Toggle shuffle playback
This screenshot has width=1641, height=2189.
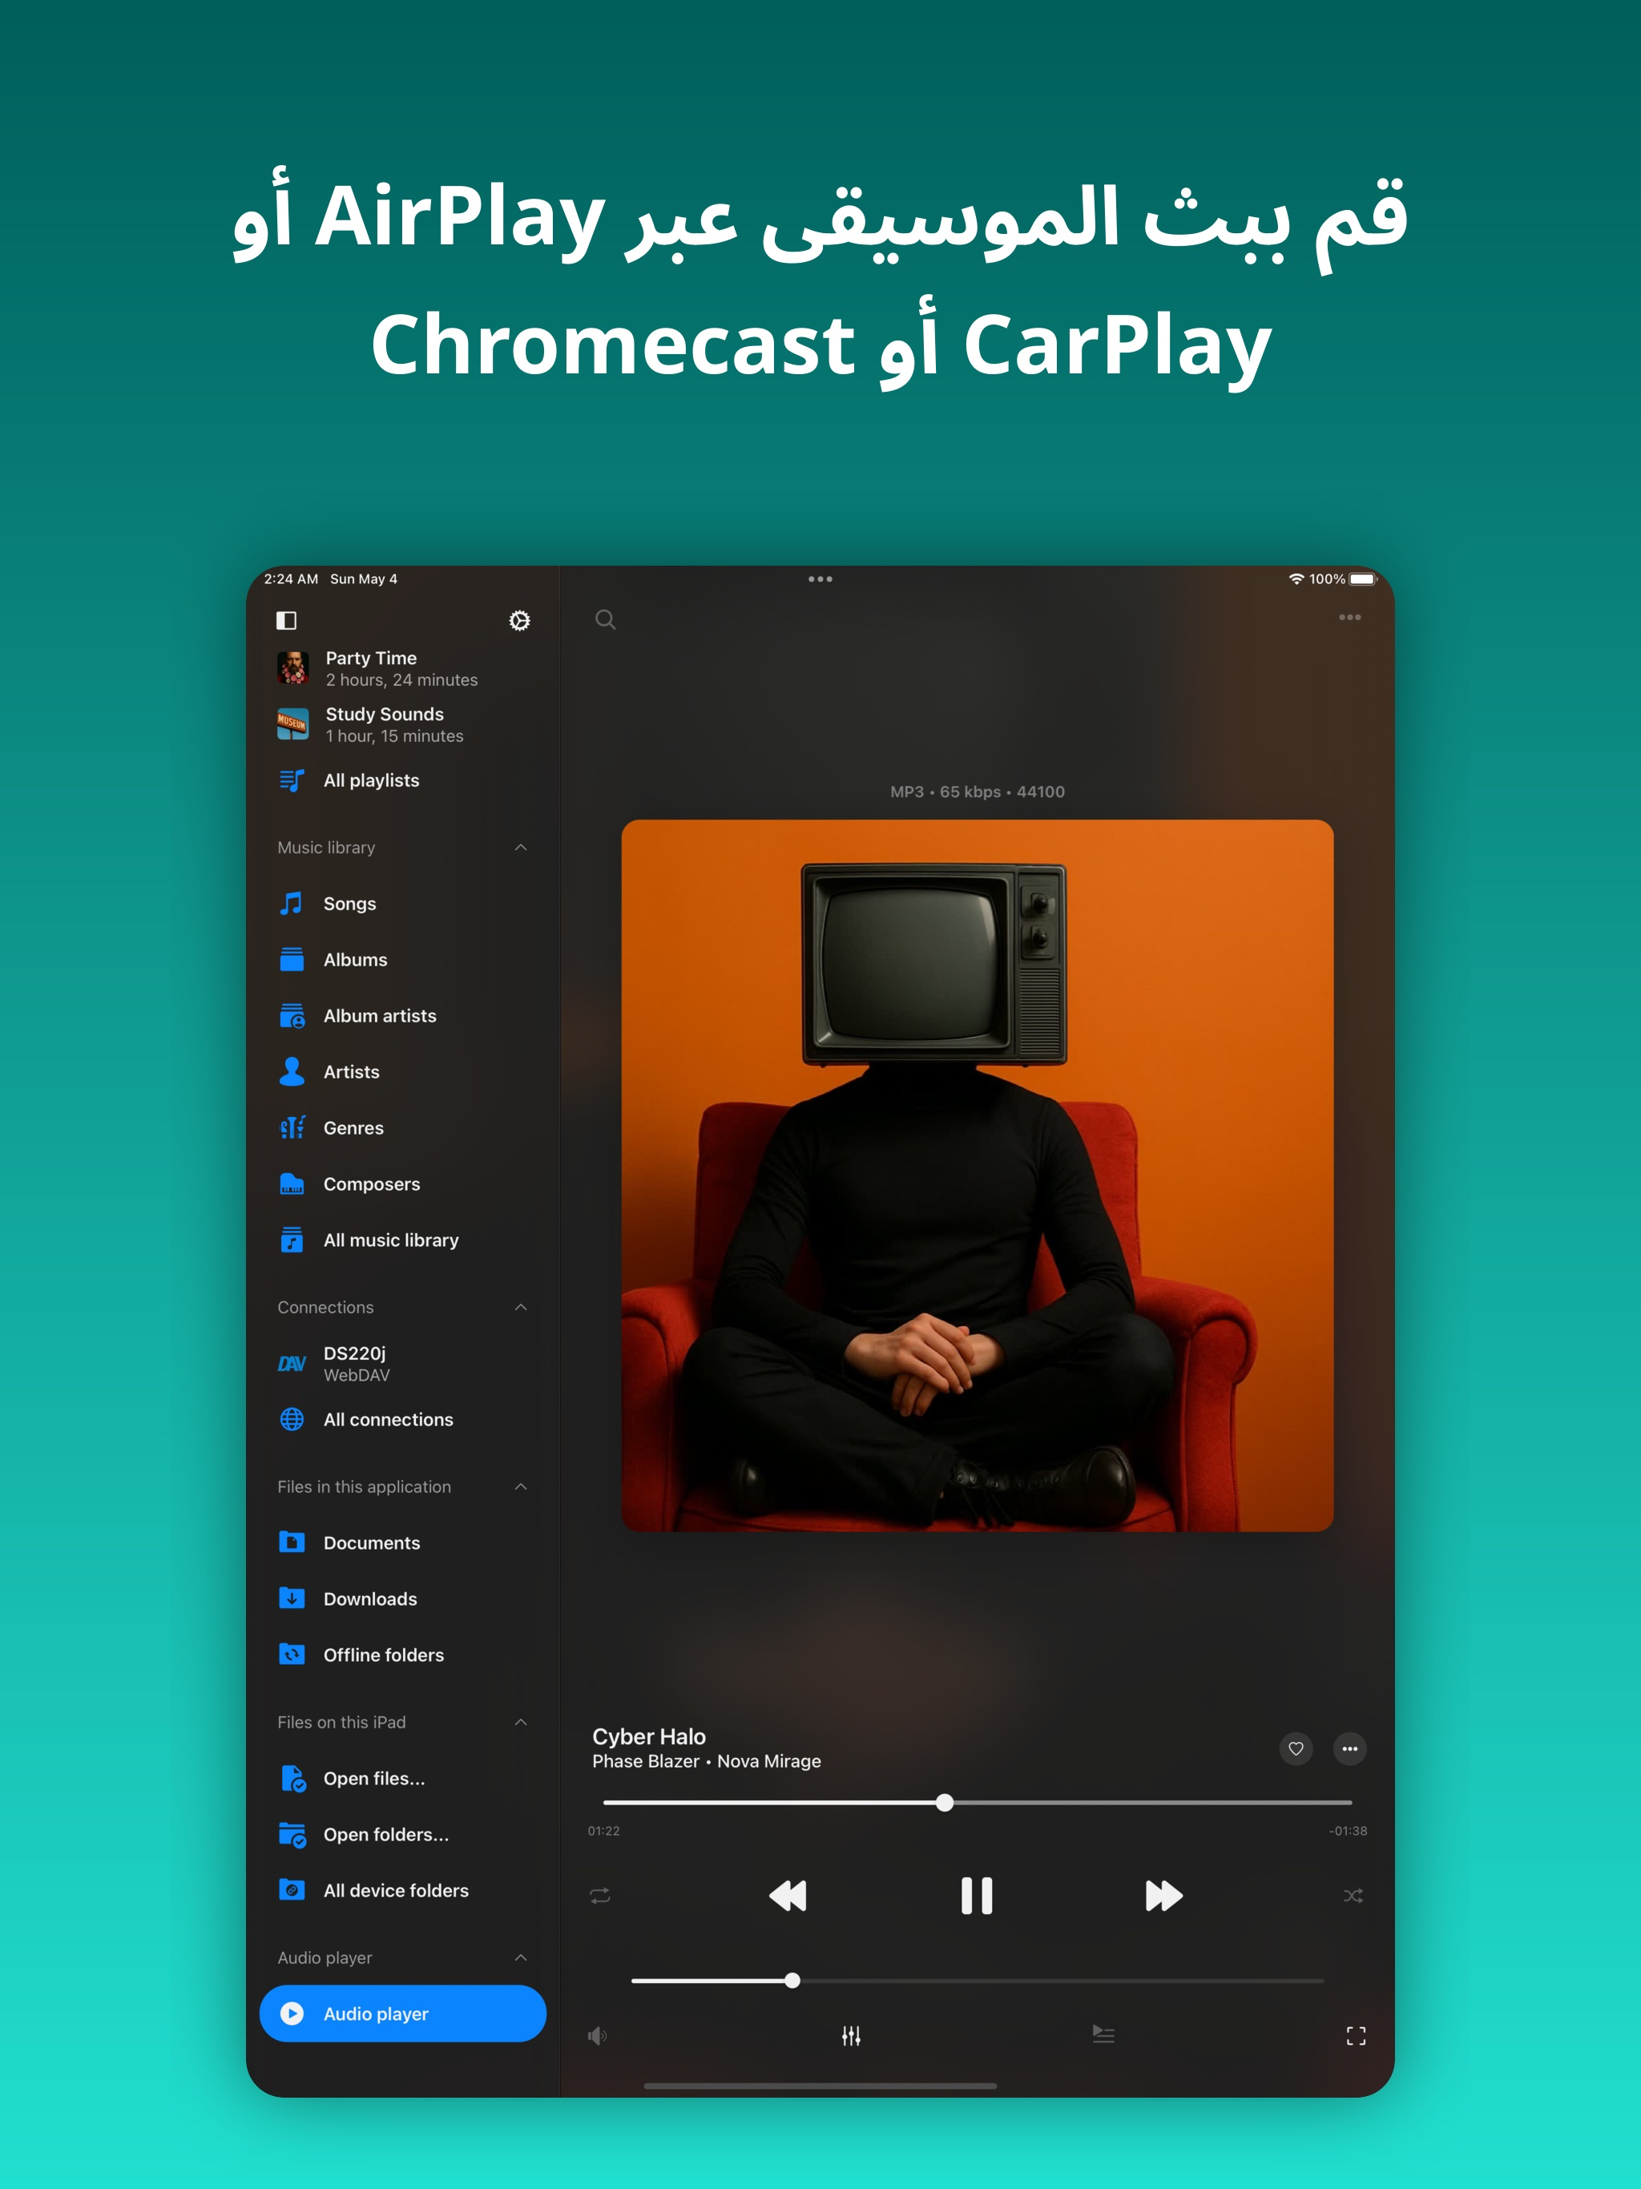[x=1352, y=1896]
